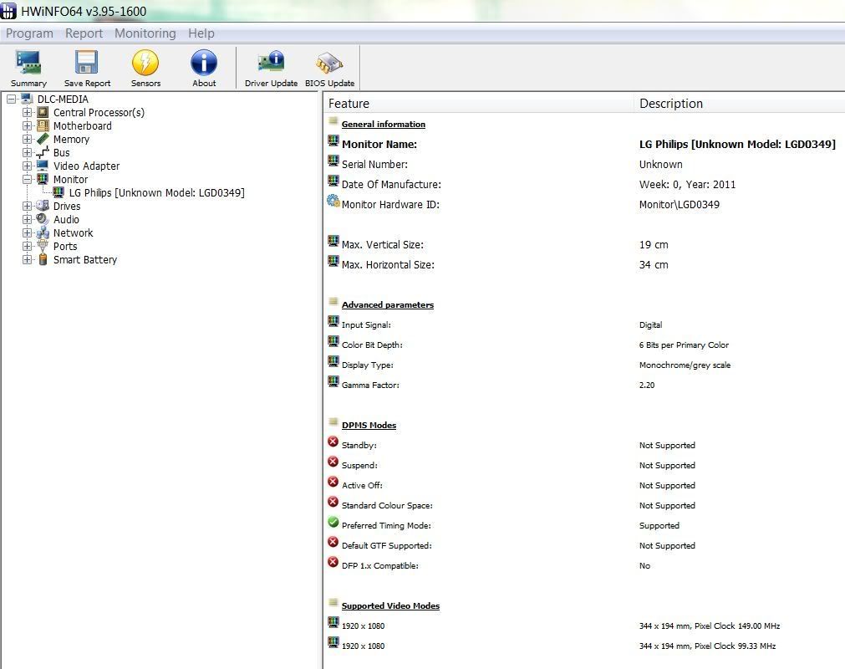Select the Serial Number row
845x669 pixels.
[584, 165]
